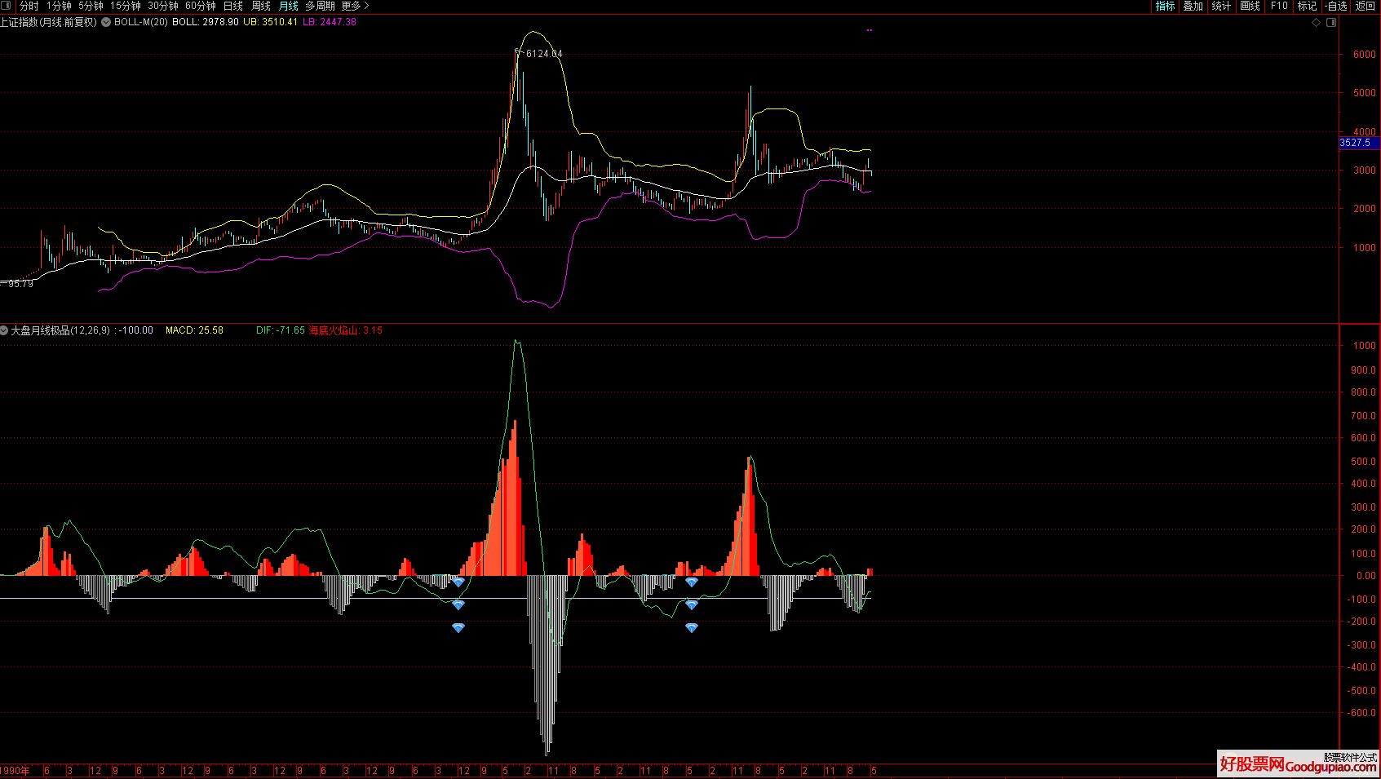Activate the 画线 drawing tools button
This screenshot has width=1381, height=779.
[1250, 6]
